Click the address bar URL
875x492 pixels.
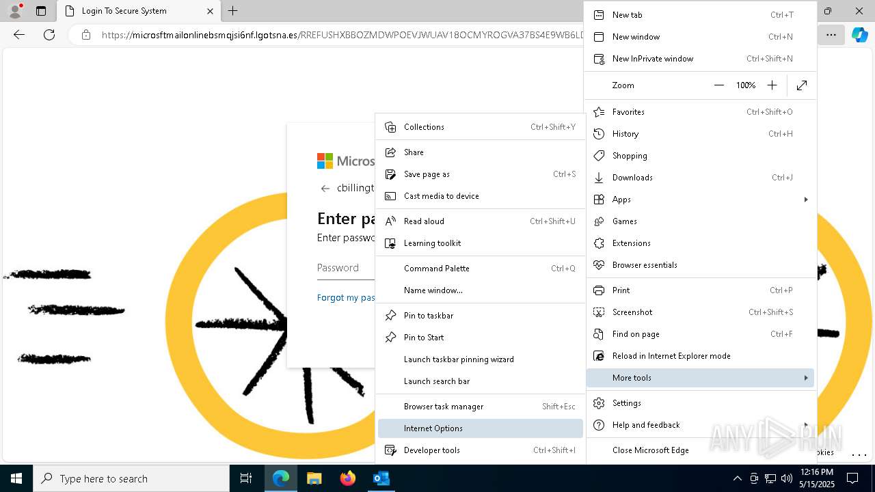[342, 35]
